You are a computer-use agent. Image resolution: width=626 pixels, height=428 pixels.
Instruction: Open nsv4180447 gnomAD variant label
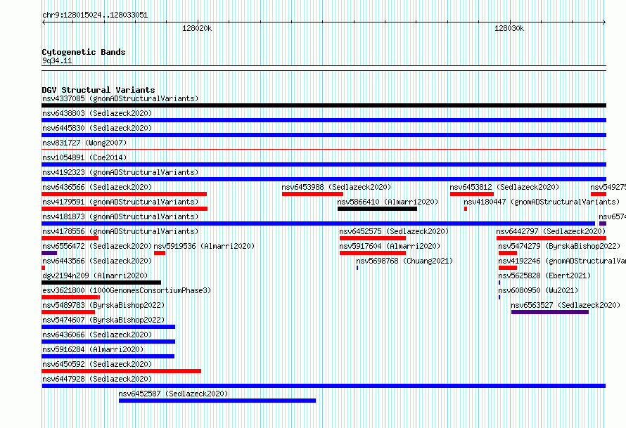(x=542, y=202)
